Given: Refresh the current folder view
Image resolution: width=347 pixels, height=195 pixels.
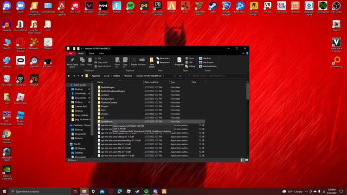Looking at the screenshot, I should click(181, 76).
